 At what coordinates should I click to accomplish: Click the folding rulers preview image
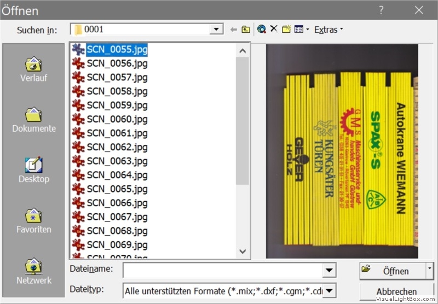click(342, 151)
